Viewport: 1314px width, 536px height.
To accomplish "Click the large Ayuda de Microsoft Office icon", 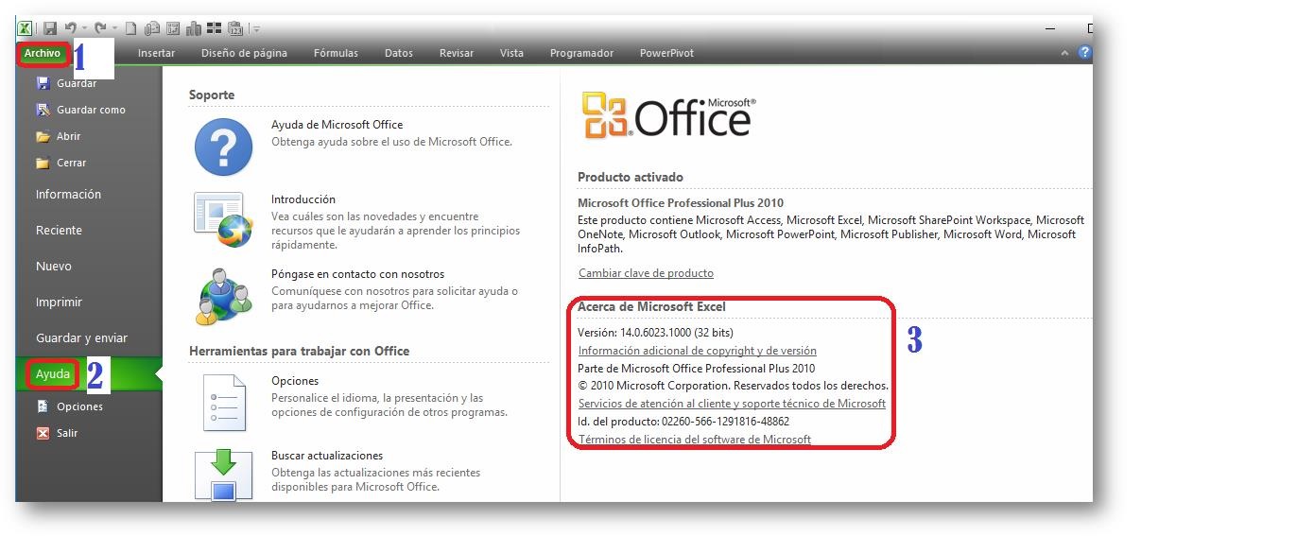I will tap(224, 148).
